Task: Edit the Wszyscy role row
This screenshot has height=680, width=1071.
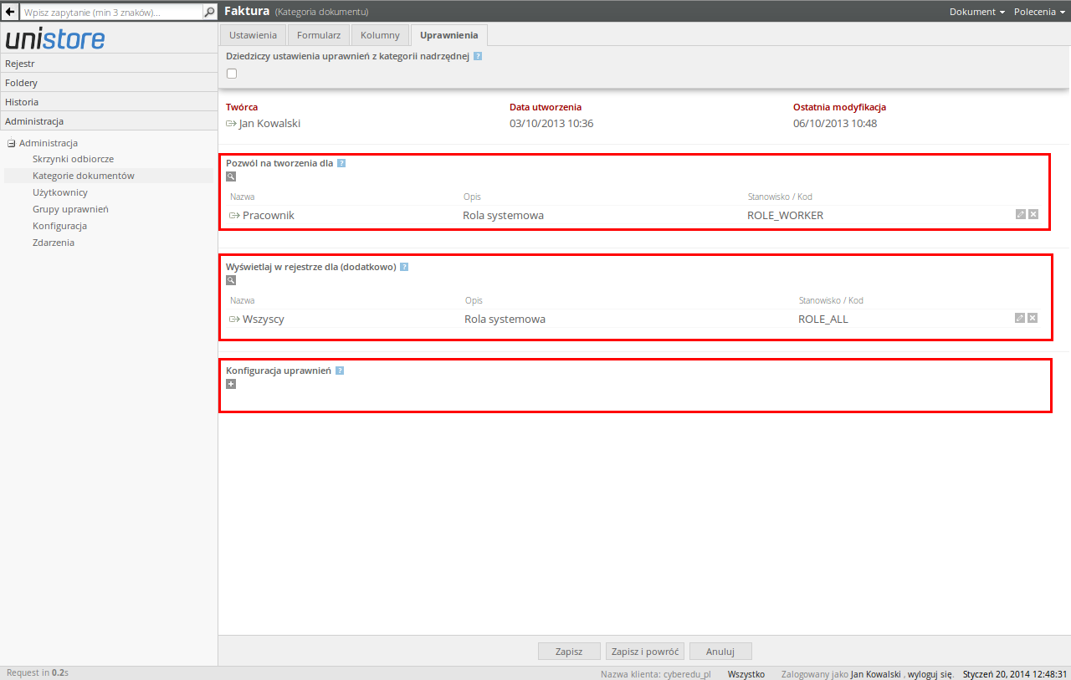Action: coord(1019,318)
